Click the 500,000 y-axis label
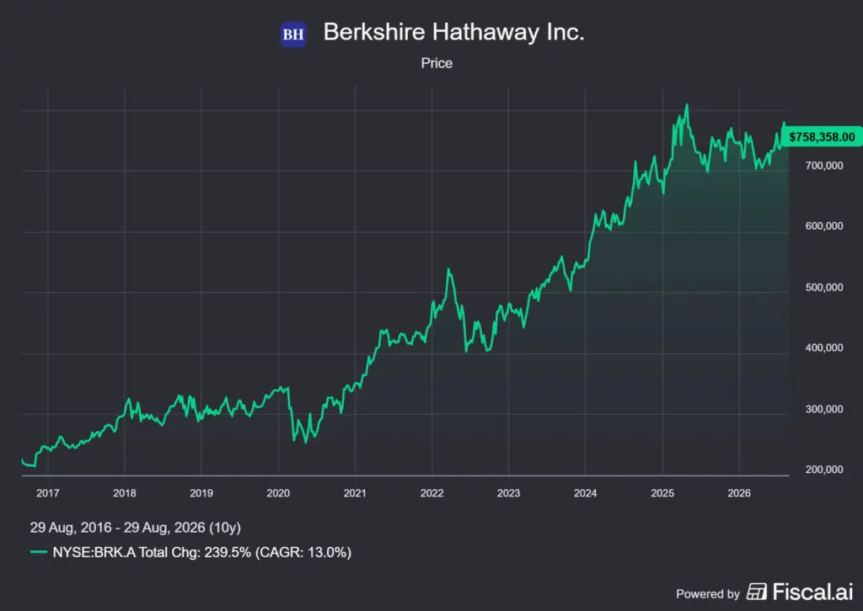Screen dimensions: 863x611 pos(824,287)
